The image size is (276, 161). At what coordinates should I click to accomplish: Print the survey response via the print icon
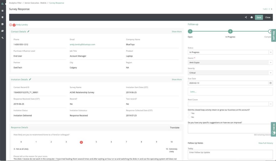pos(252,17)
